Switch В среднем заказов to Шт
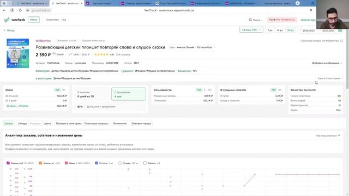 [x=280, y=90]
